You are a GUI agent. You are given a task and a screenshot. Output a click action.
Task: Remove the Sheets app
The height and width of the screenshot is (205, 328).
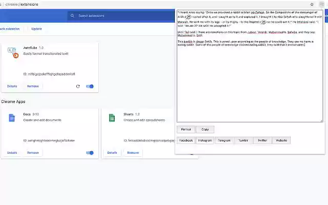(x=133, y=153)
